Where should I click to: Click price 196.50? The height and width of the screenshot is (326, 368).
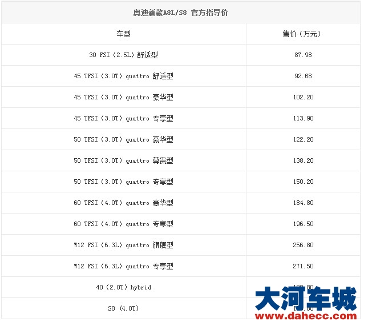click(x=303, y=224)
